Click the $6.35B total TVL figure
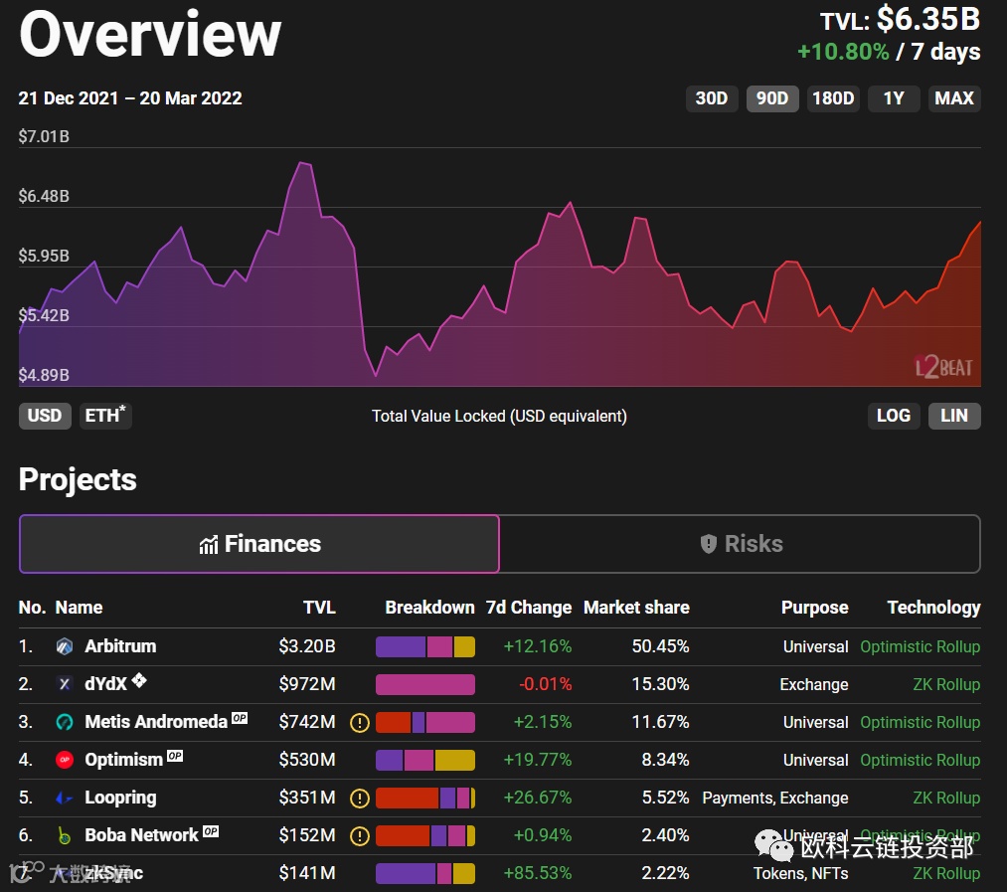The height and width of the screenshot is (892, 1007). [x=928, y=19]
